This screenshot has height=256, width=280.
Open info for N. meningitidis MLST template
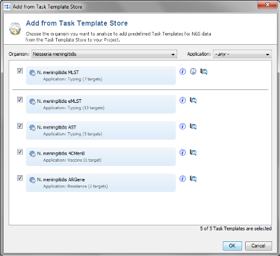click(183, 72)
